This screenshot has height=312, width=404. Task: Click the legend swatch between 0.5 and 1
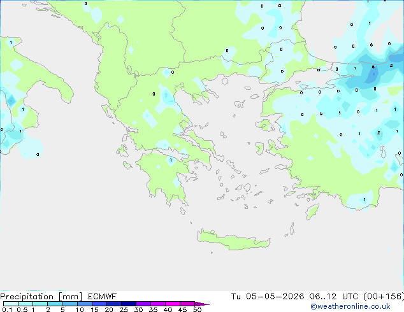[25, 304]
